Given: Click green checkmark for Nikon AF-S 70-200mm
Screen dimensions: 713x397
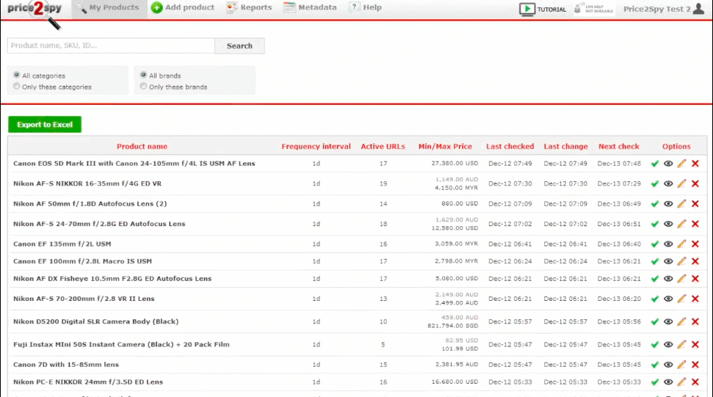Looking at the screenshot, I should tap(655, 299).
